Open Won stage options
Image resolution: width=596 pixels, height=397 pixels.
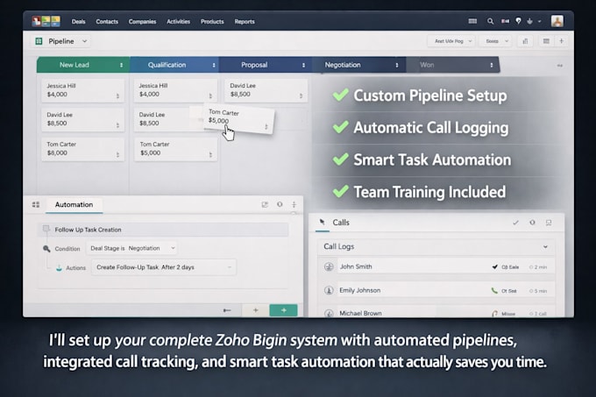pos(492,66)
